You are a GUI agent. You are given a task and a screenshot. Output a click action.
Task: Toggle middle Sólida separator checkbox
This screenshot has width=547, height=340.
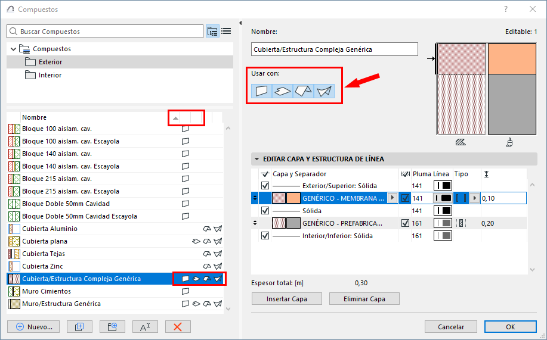coord(265,211)
